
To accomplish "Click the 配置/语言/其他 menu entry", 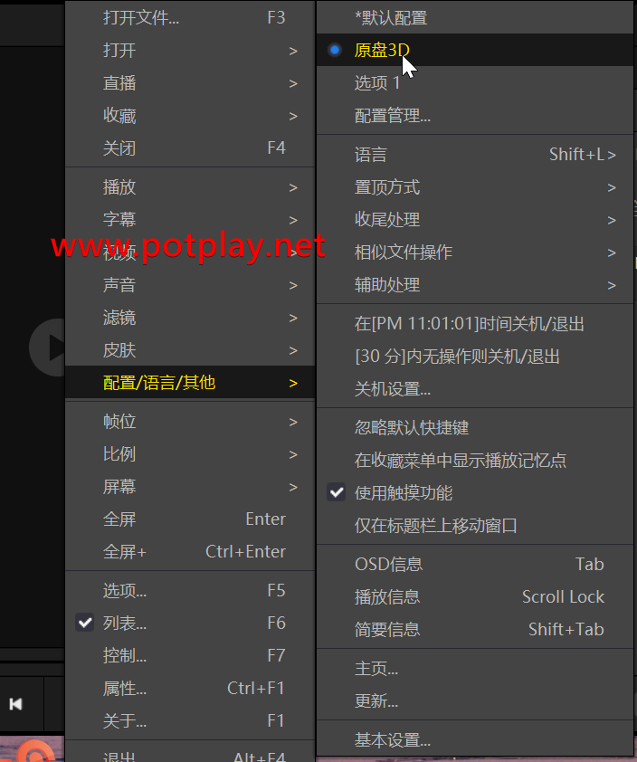I will pos(190,383).
